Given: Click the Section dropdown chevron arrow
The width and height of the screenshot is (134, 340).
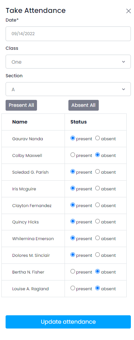Looking at the screenshot, I should [x=124, y=89].
